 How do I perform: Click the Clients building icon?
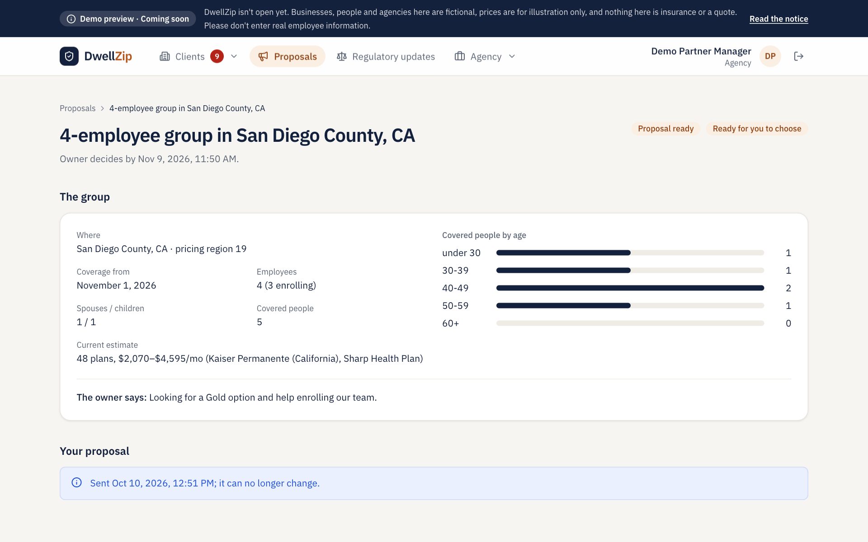165,56
